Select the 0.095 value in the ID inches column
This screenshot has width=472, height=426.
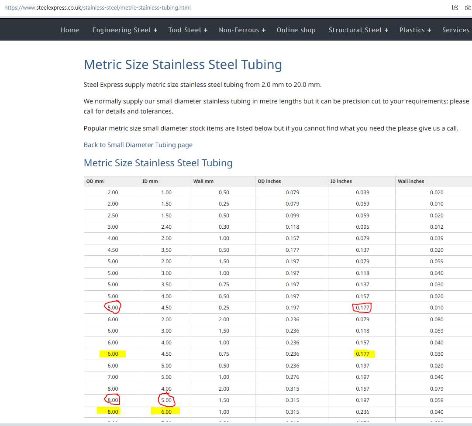point(362,227)
